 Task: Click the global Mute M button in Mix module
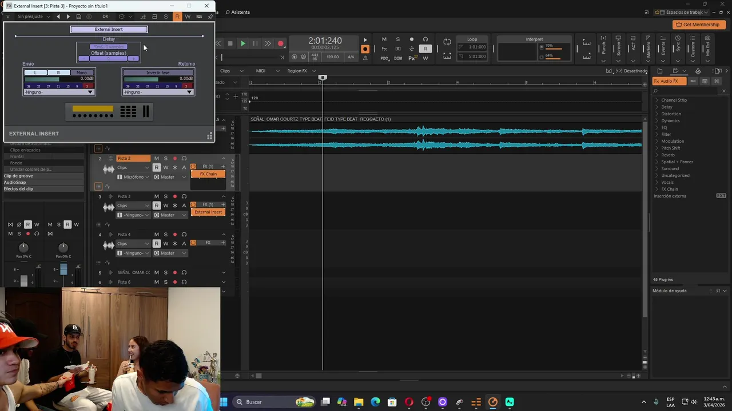(x=384, y=39)
